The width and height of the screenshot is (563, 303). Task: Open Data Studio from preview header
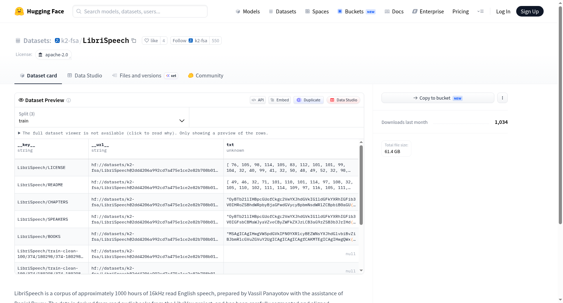tap(343, 100)
